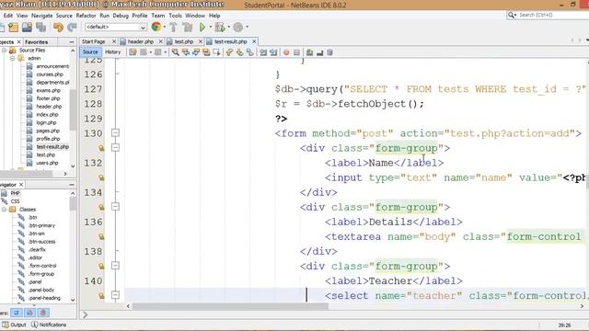Select .form-control class in Navigator
589x331 pixels.
point(42,266)
